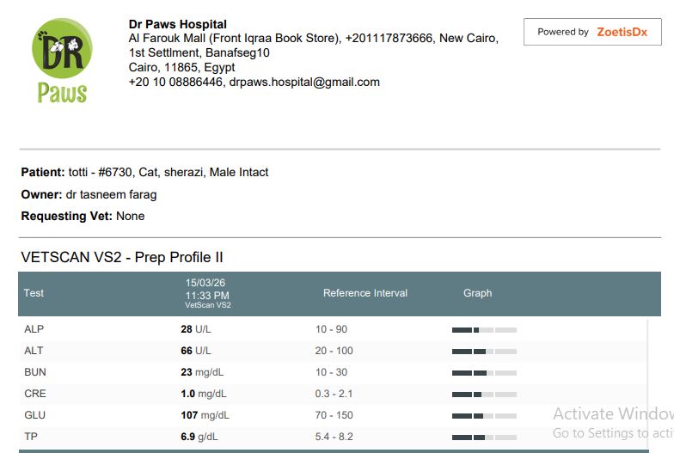Select the Dr Paws Hospital title
The image size is (674, 453).
(178, 24)
